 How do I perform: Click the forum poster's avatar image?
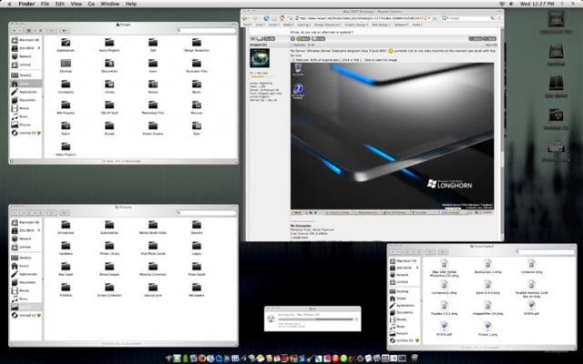(260, 58)
